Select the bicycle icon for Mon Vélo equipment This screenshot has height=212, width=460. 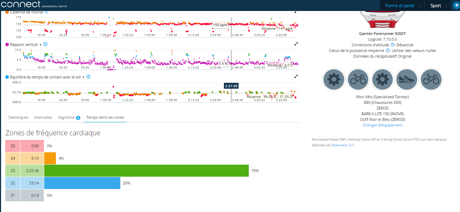(358, 79)
